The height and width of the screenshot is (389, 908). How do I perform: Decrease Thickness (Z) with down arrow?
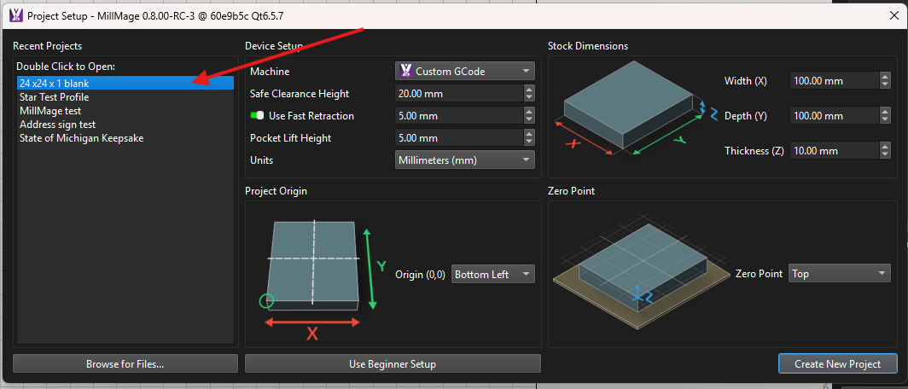[x=885, y=154]
